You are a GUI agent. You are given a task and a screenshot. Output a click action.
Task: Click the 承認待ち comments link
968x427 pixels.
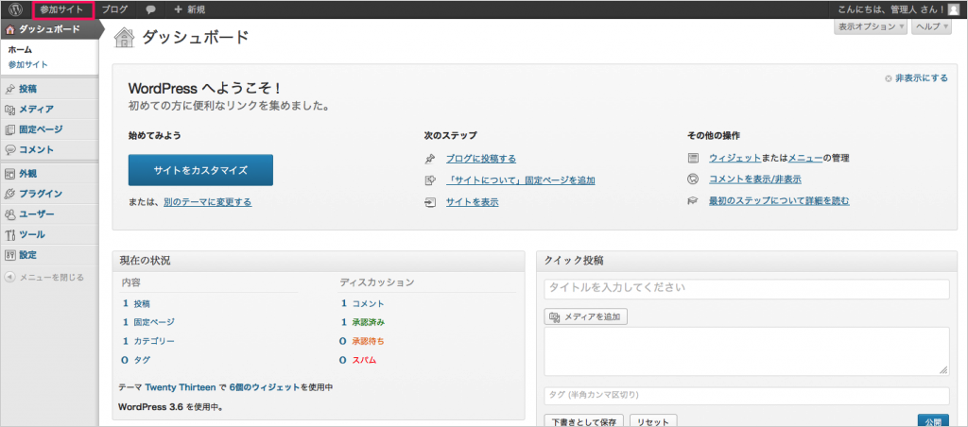tap(369, 341)
